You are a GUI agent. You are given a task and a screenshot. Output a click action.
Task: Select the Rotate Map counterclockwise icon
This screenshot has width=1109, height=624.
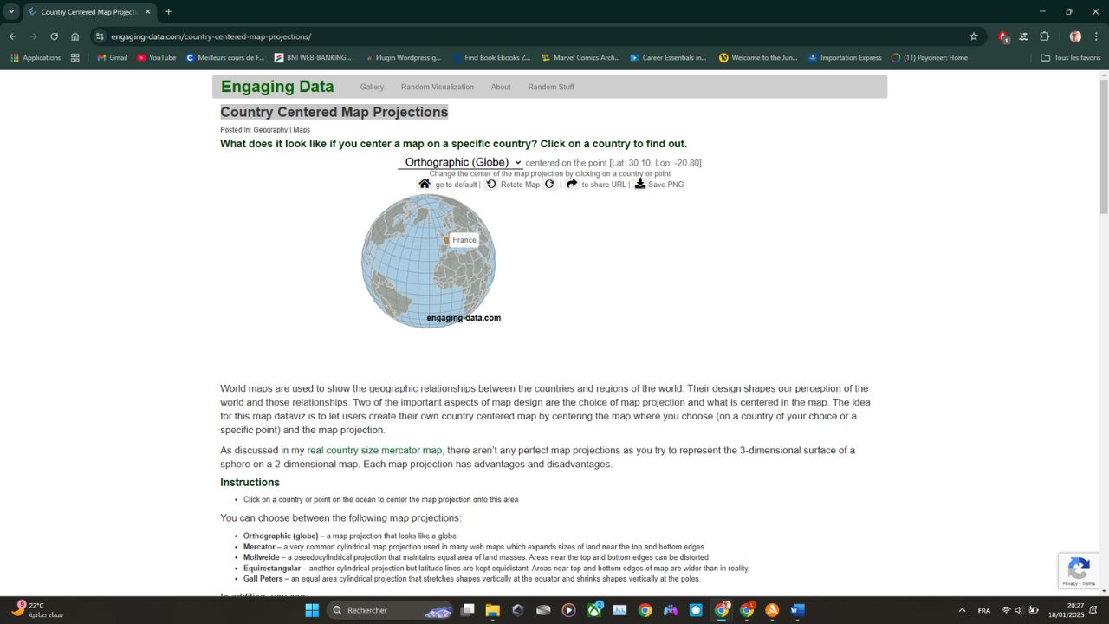pyautogui.click(x=490, y=184)
